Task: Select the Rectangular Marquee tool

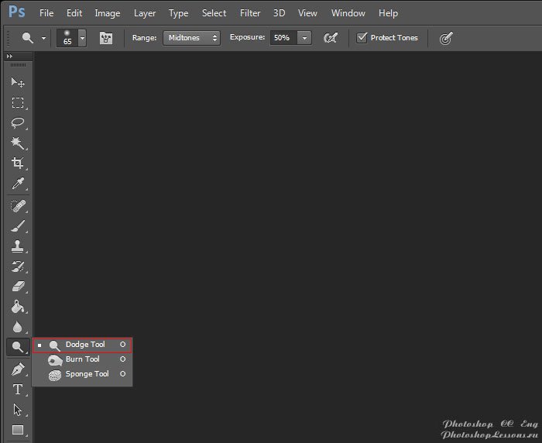Action: (17, 103)
